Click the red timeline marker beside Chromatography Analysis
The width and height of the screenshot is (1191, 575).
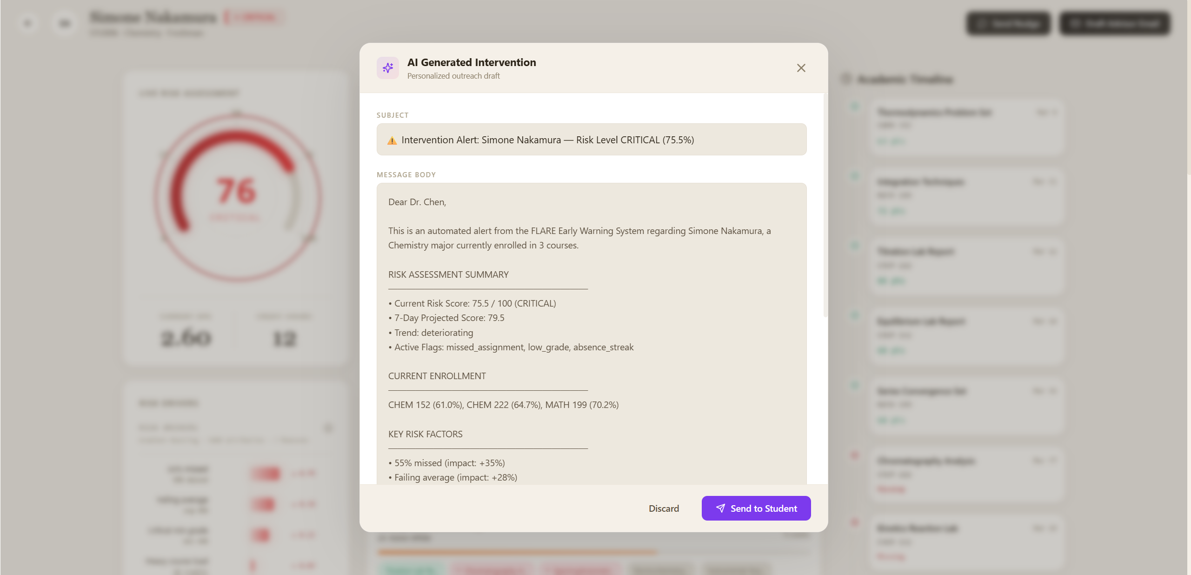click(854, 455)
